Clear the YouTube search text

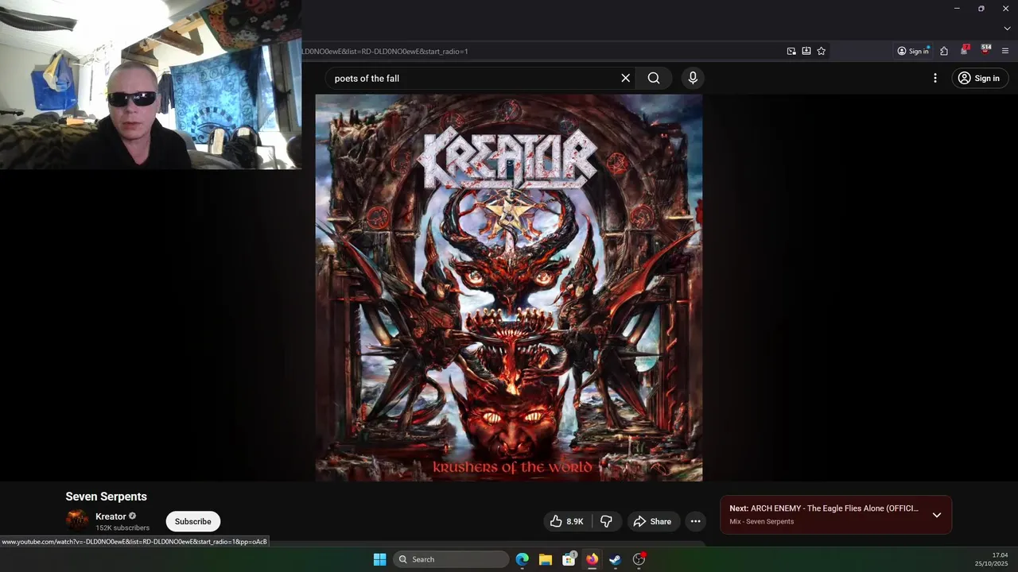click(625, 78)
